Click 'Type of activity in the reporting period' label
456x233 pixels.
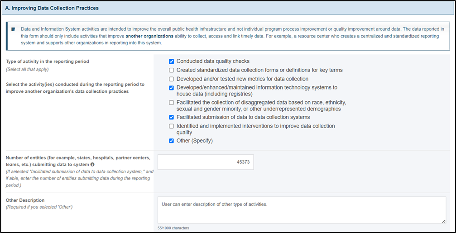[48, 62]
